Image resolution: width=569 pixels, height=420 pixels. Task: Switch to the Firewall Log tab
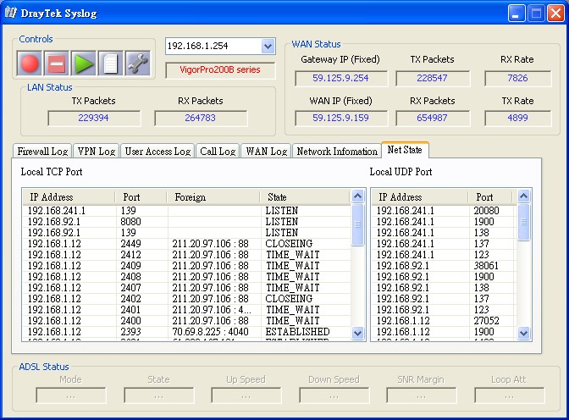[x=42, y=152]
